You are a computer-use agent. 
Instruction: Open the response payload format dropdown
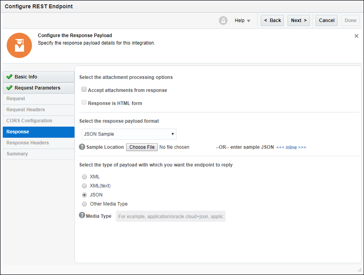(172, 134)
